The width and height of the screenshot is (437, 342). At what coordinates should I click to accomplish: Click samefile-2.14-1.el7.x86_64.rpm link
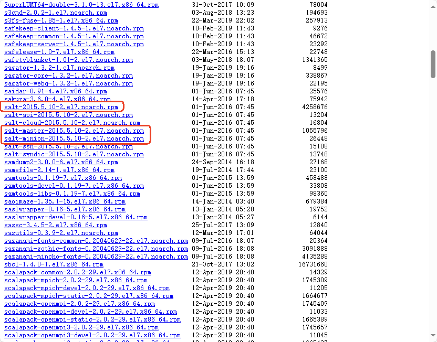point(59,170)
